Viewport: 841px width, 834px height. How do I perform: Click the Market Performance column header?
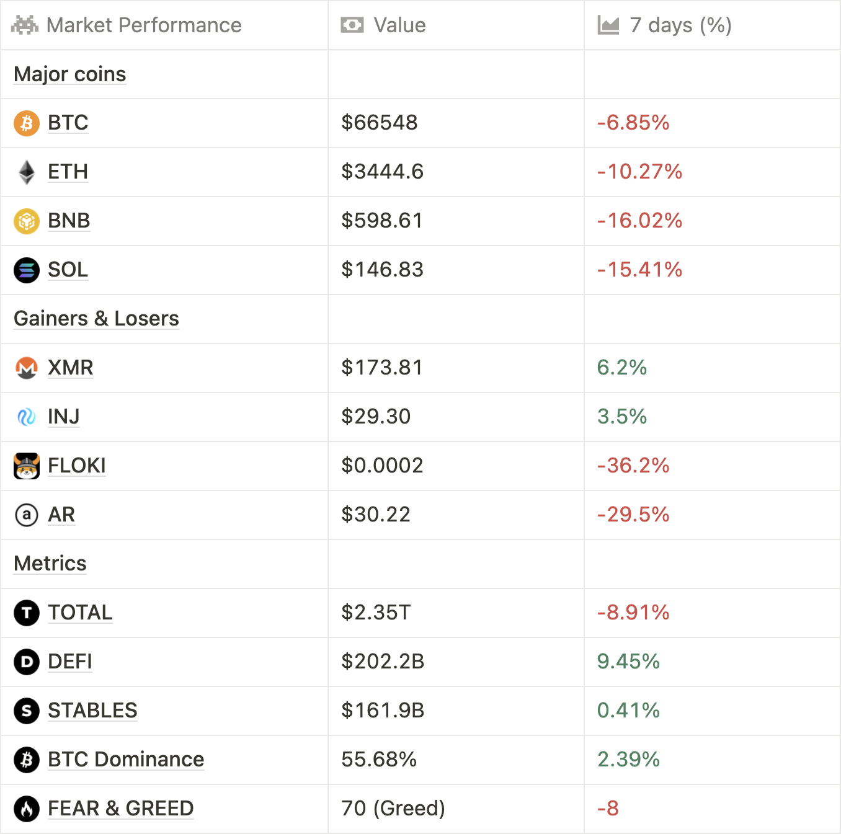pyautogui.click(x=143, y=25)
